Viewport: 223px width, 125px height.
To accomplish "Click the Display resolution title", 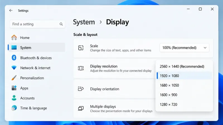I will (104, 66).
